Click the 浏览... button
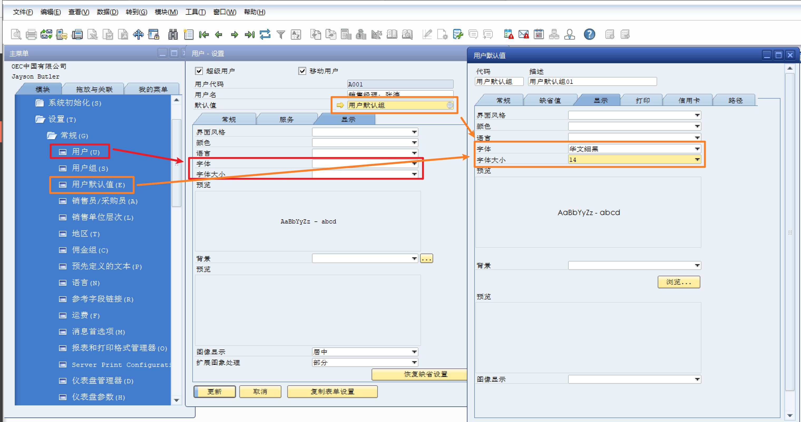The width and height of the screenshot is (801, 422). [678, 282]
